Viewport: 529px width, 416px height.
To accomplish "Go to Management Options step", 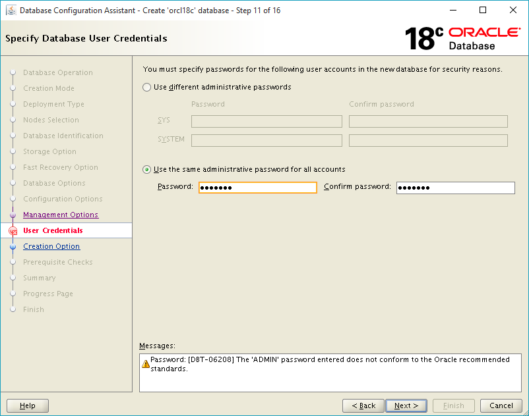I will 61,215.
